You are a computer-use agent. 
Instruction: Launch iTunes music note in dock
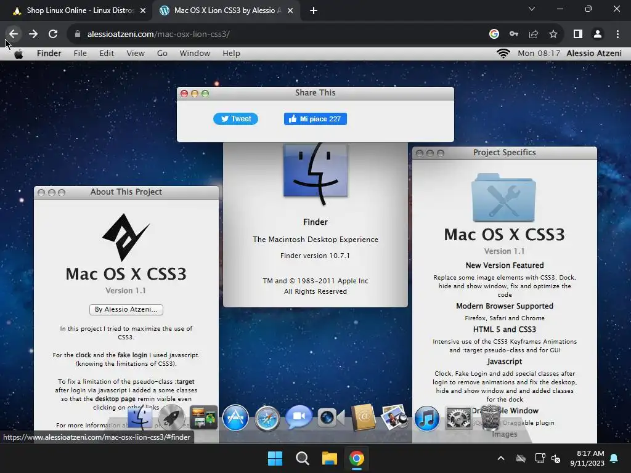(426, 418)
